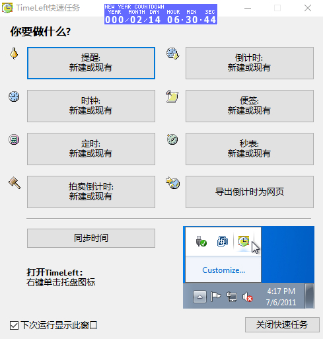Choose the 秒表 新建或现有 button
The height and width of the screenshot is (339, 323).
point(250,149)
